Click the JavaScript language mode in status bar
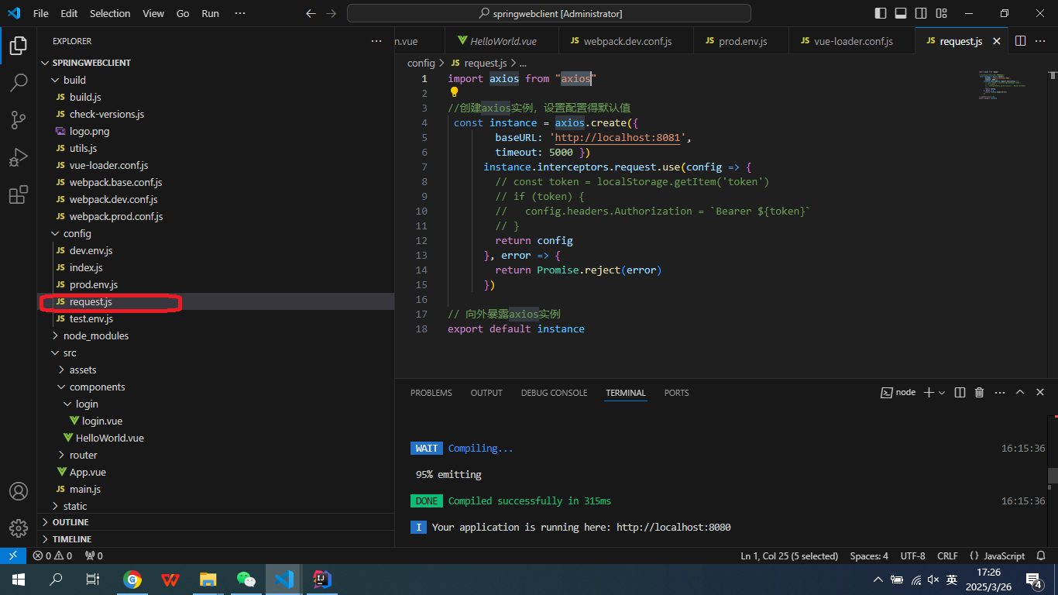 pyautogui.click(x=1004, y=555)
